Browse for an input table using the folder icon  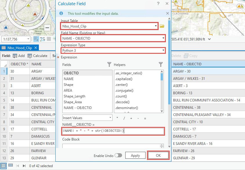click(x=162, y=26)
